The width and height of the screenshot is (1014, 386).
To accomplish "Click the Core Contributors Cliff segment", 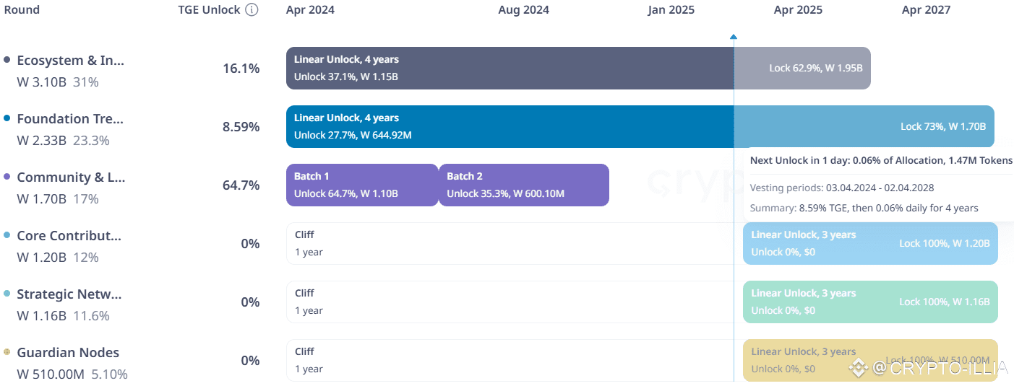I will pyautogui.click(x=506, y=243).
